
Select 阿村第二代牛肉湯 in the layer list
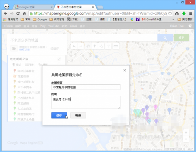click(29, 92)
